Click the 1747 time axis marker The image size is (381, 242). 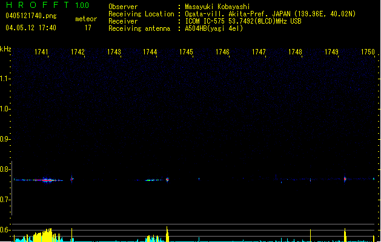[259, 52]
